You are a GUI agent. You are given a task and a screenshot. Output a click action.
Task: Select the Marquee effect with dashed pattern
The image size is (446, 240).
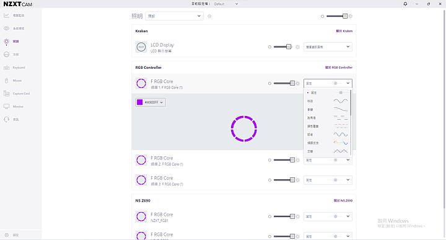[x=327, y=118]
